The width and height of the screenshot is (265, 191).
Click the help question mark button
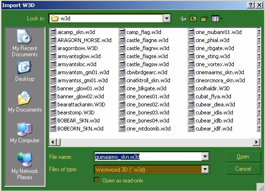[251, 5]
